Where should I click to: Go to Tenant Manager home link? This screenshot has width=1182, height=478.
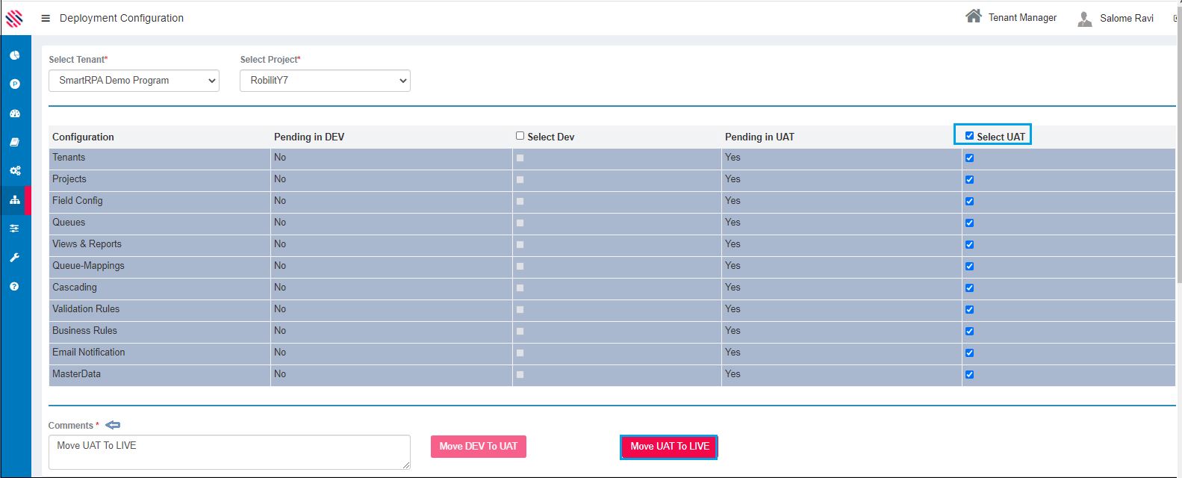1012,17
